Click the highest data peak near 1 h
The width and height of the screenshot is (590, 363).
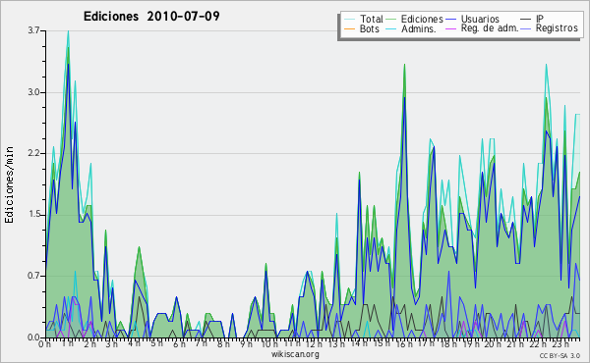pos(68,31)
